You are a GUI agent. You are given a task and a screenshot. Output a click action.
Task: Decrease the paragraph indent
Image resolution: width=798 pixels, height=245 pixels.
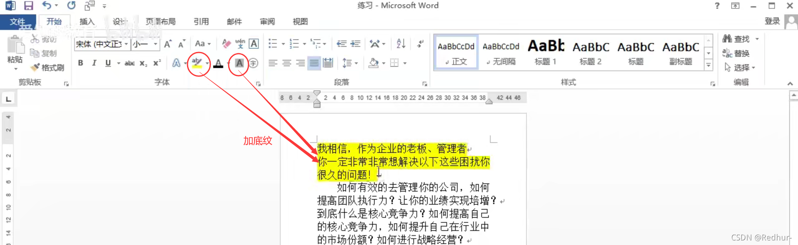click(x=341, y=44)
